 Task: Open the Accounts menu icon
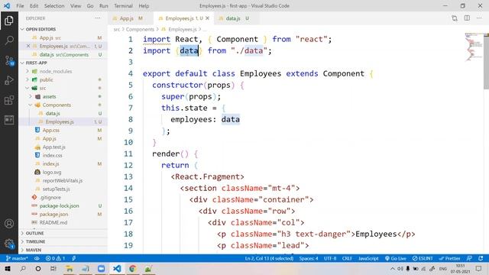(x=9, y=224)
